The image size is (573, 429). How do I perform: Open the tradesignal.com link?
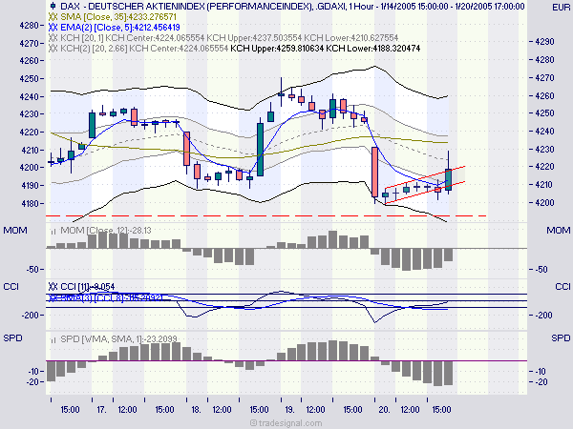tap(286, 423)
